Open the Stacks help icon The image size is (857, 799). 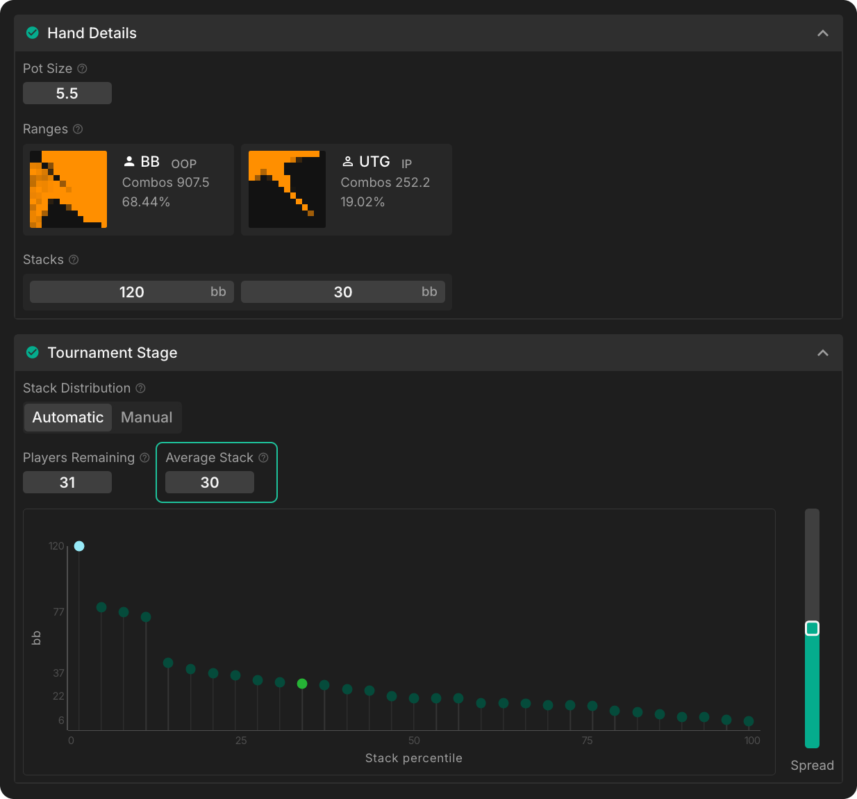point(74,260)
